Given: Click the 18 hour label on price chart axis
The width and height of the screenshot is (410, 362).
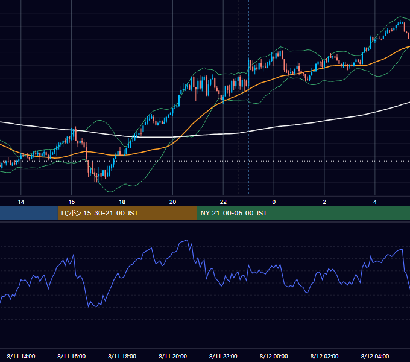Looking at the screenshot, I should (122, 202).
